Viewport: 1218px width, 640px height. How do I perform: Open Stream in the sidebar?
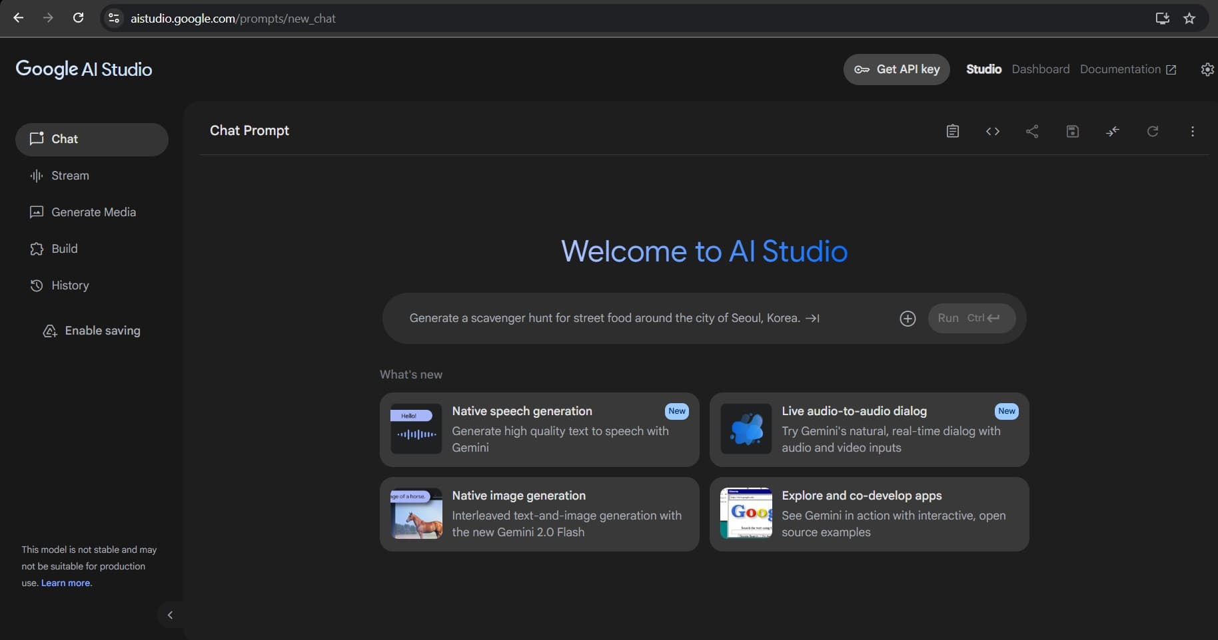(92, 176)
